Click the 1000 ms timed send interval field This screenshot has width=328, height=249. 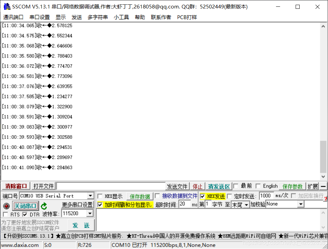click(266, 195)
